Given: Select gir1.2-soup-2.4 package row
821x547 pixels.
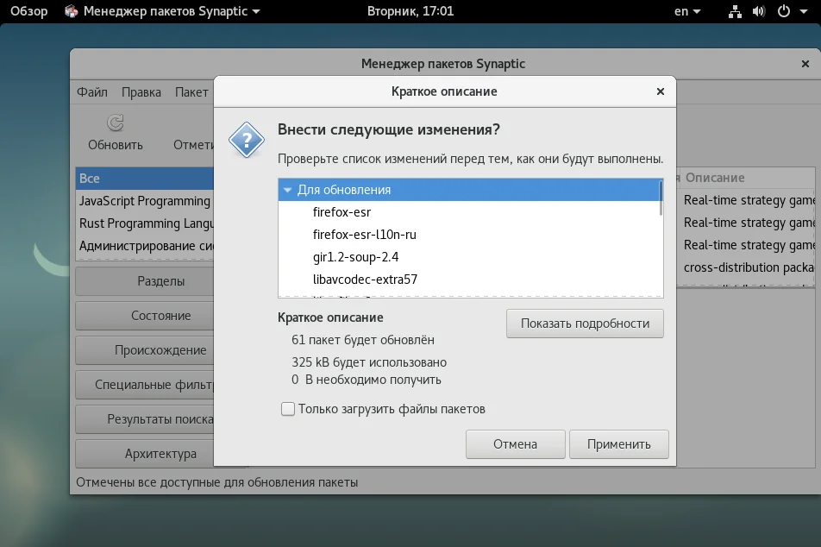Looking at the screenshot, I should [x=471, y=257].
